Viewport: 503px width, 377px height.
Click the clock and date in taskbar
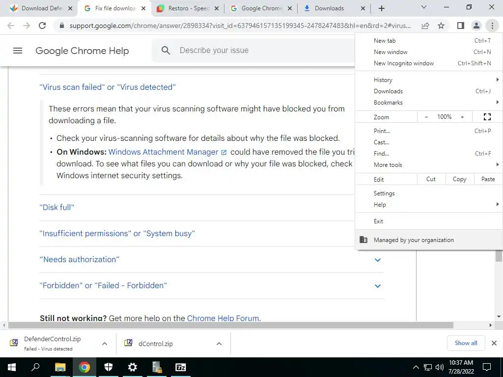pos(461,367)
